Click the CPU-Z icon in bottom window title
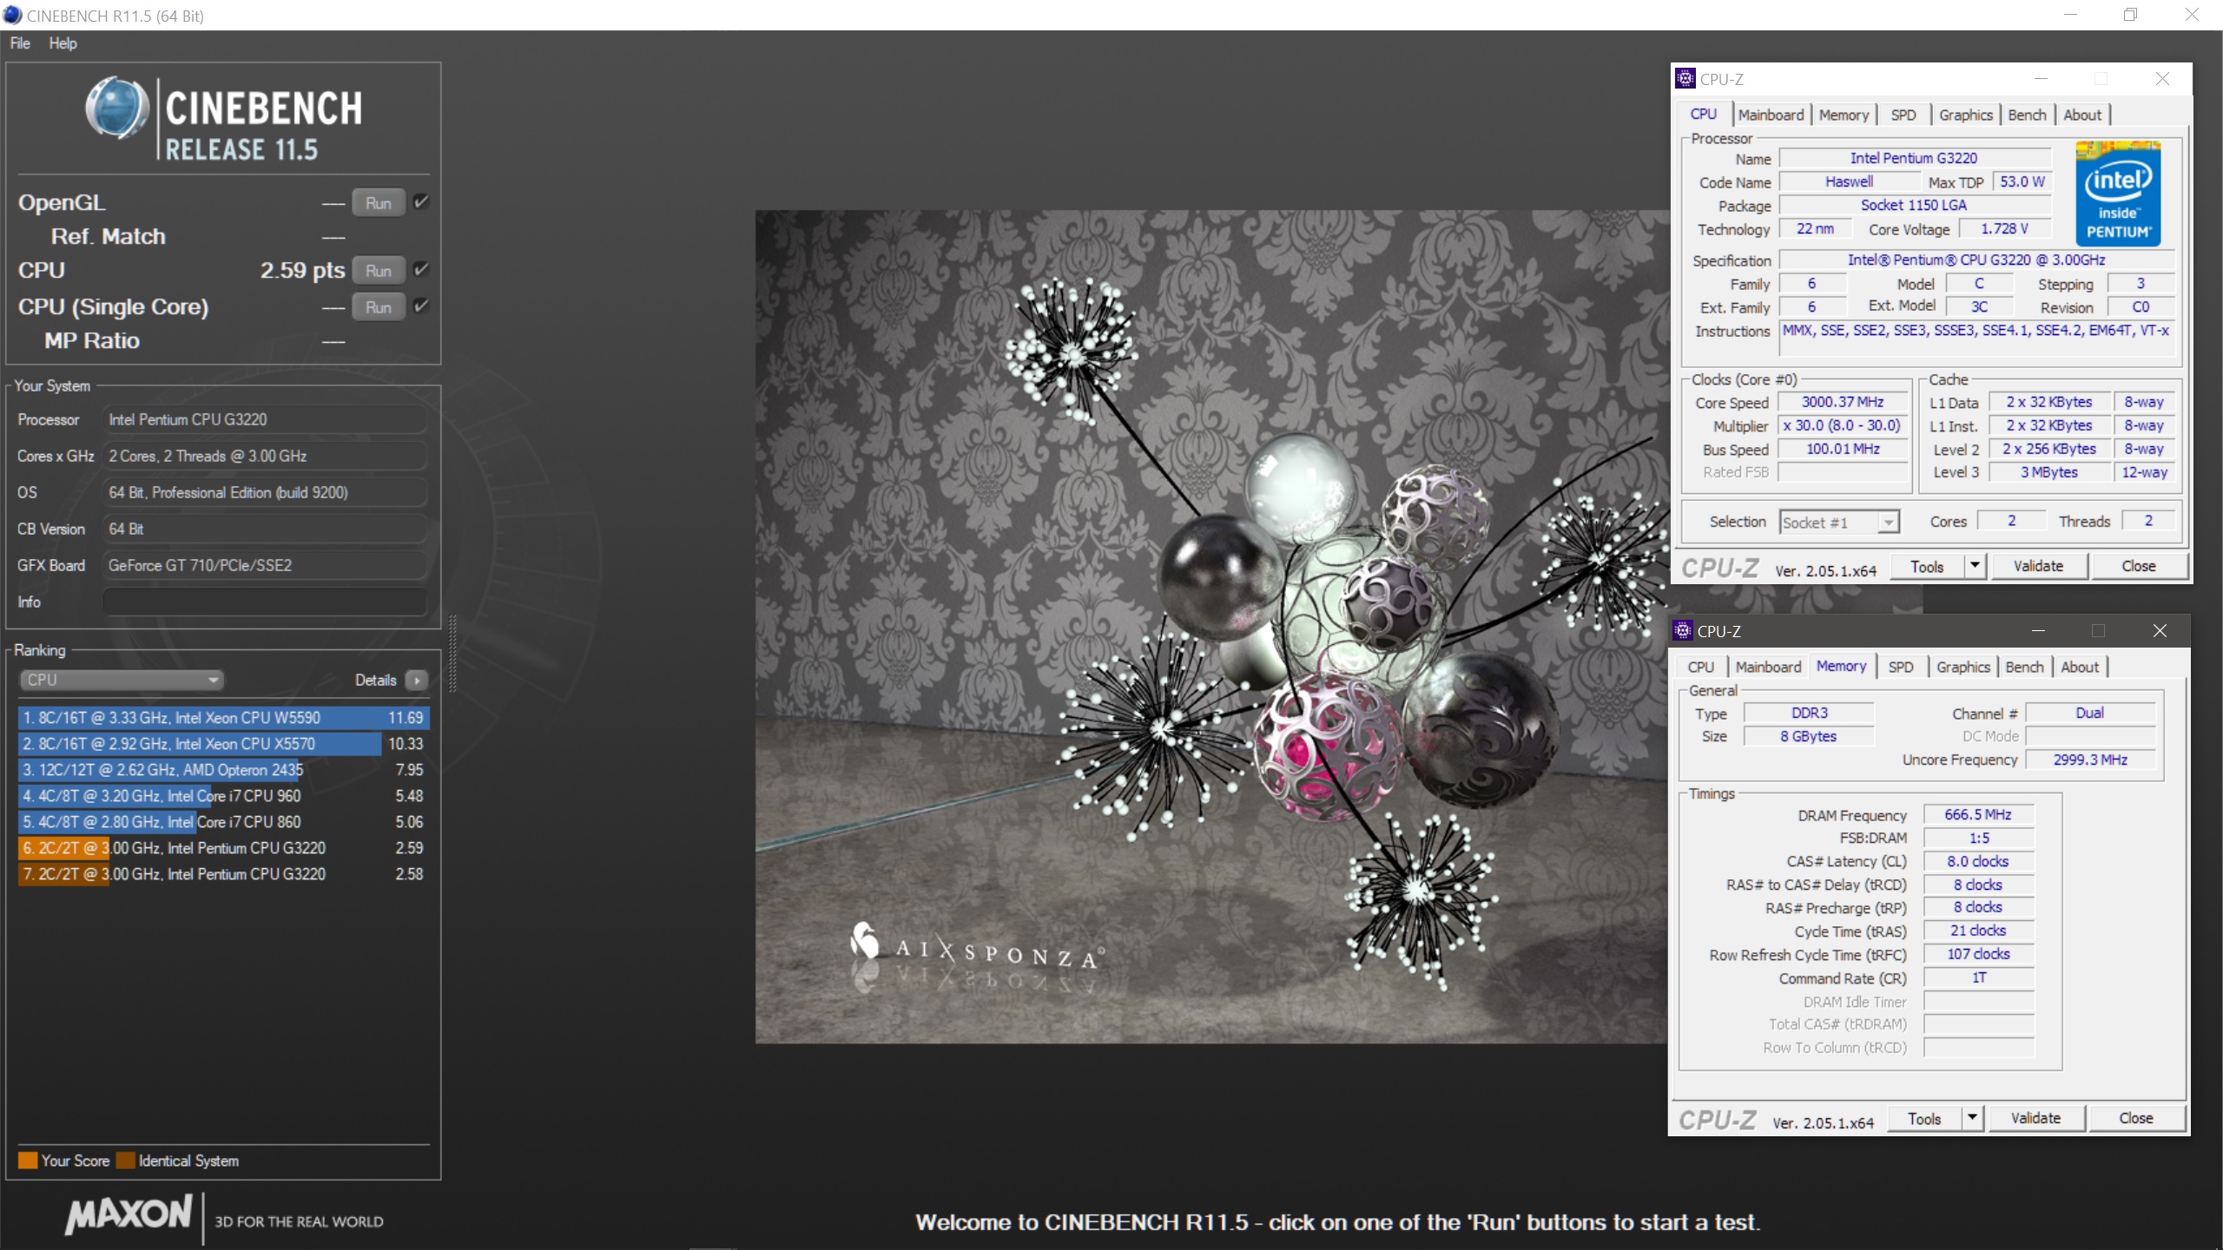Screen dimensions: 2223x1250 (1683, 631)
